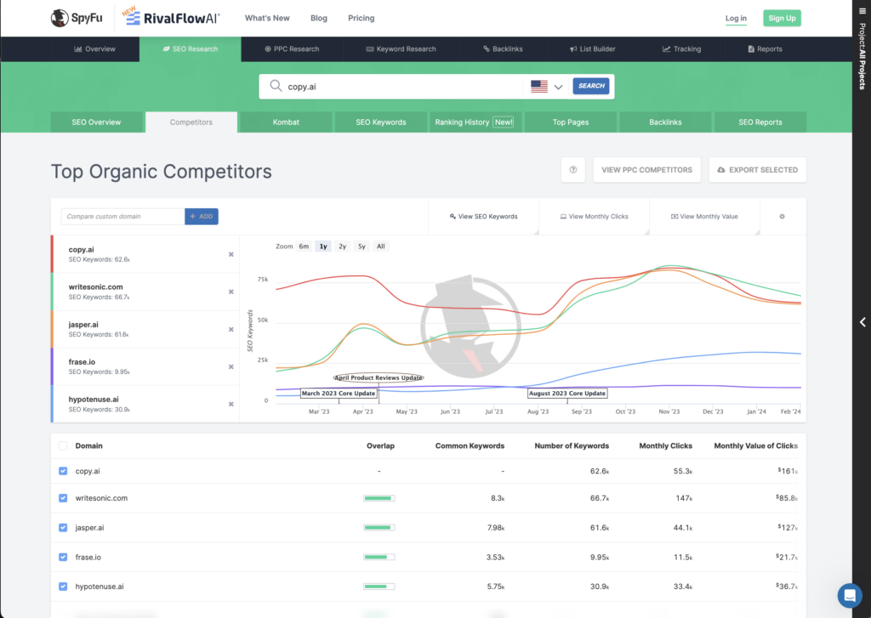This screenshot has width=871, height=618.
Task: Click the August 2023 Core Update marker
Action: (x=567, y=393)
